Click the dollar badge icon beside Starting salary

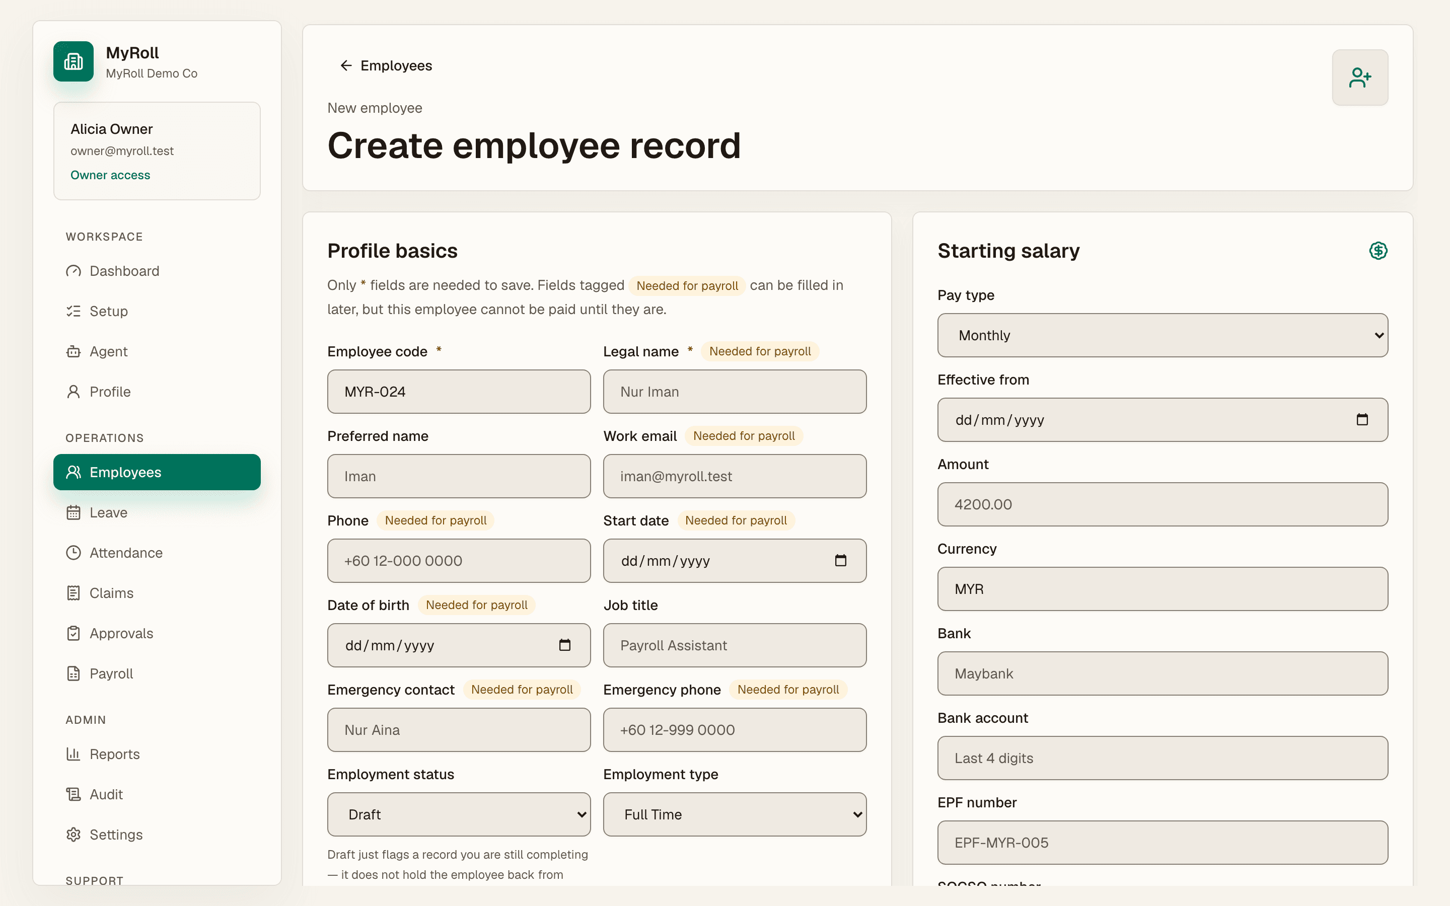click(1378, 251)
